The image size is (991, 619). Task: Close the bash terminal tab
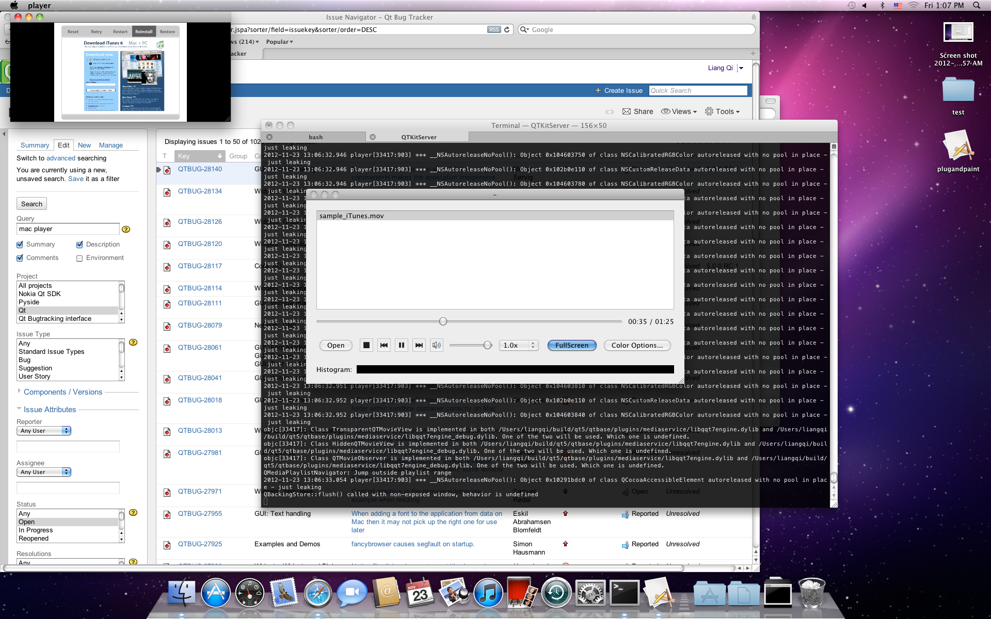click(269, 137)
